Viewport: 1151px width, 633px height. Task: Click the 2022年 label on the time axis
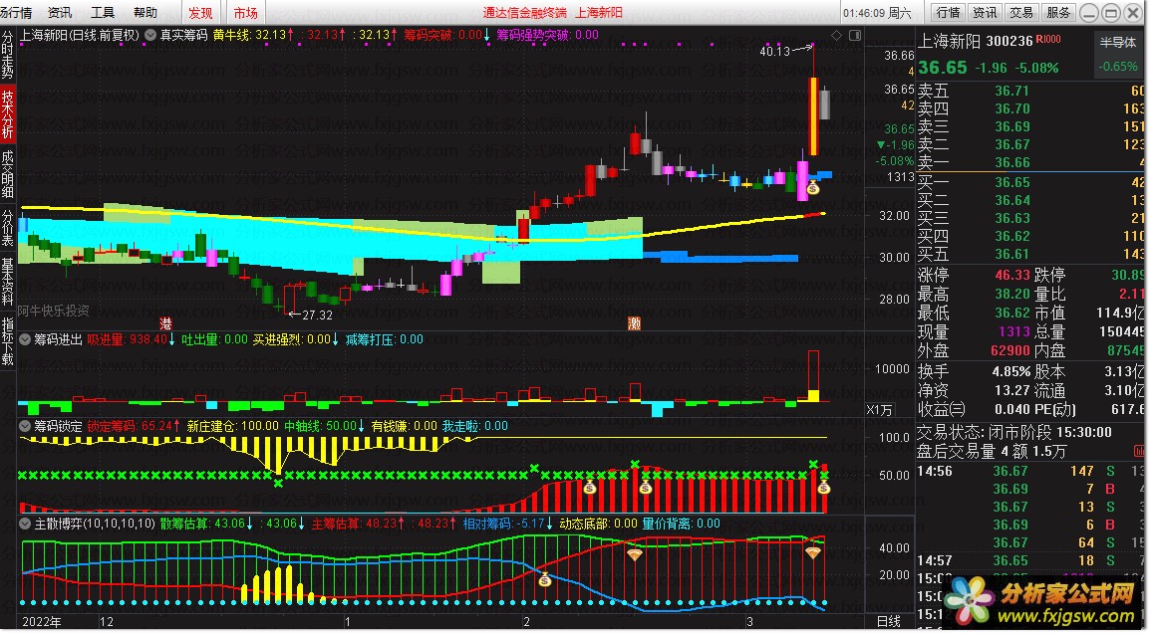click(x=42, y=621)
